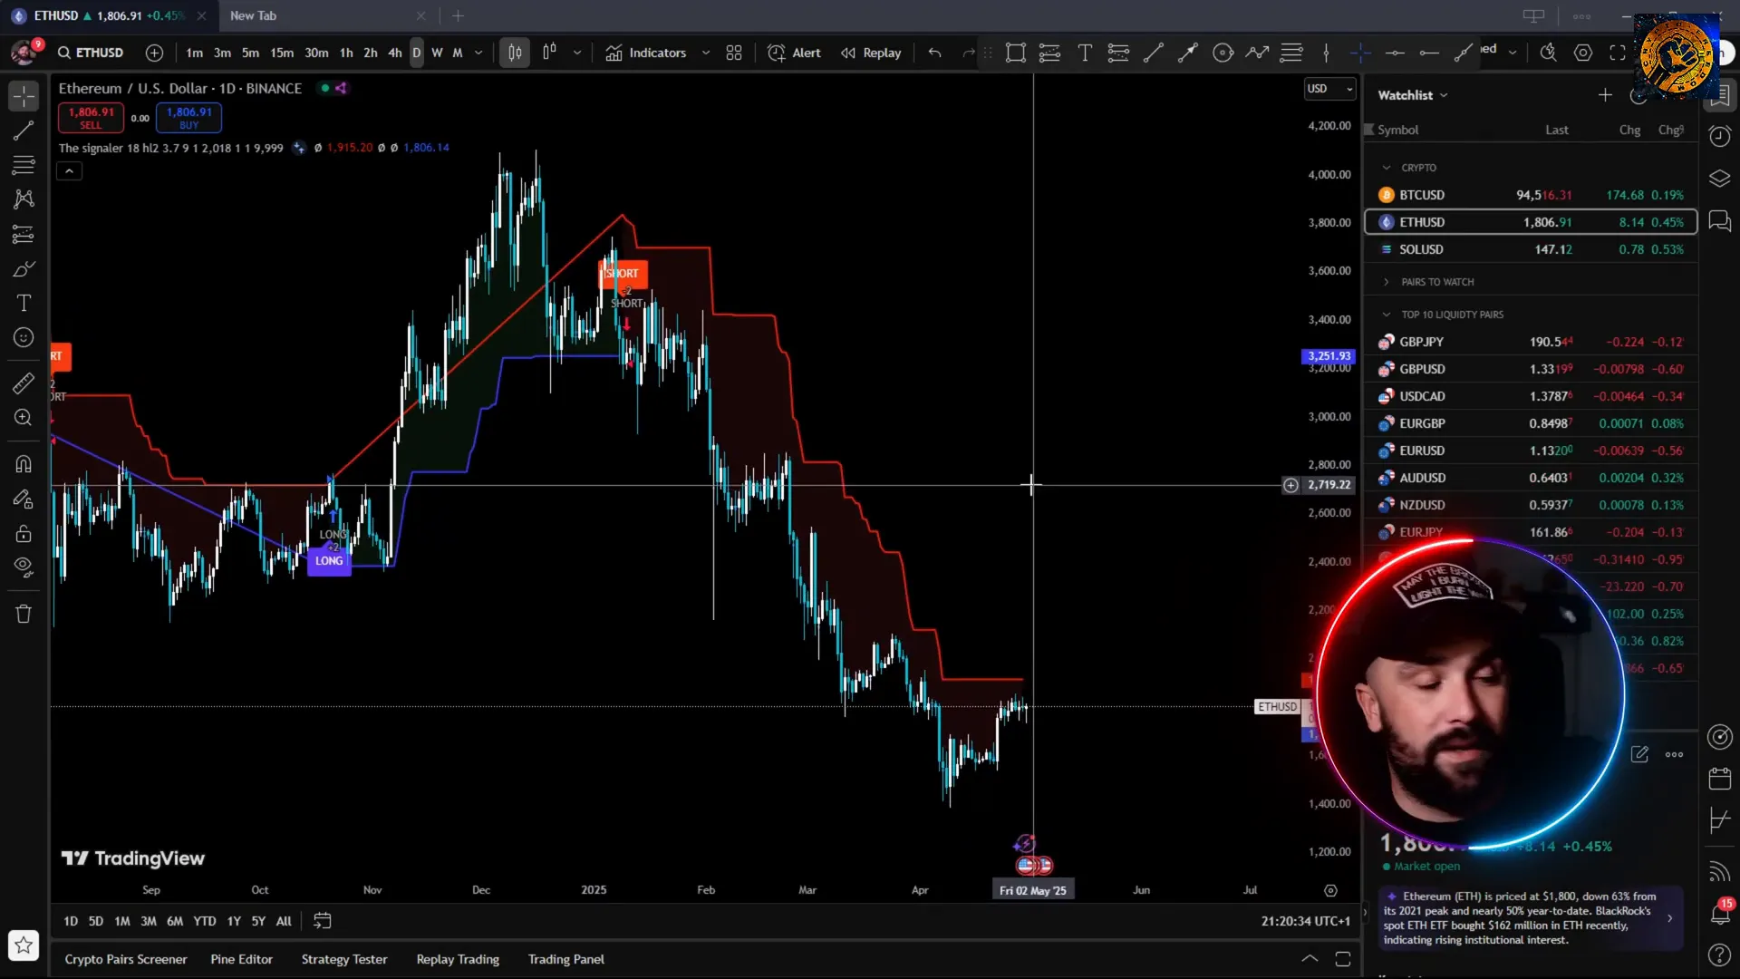Remove objects with the trash icon

[x=24, y=614]
